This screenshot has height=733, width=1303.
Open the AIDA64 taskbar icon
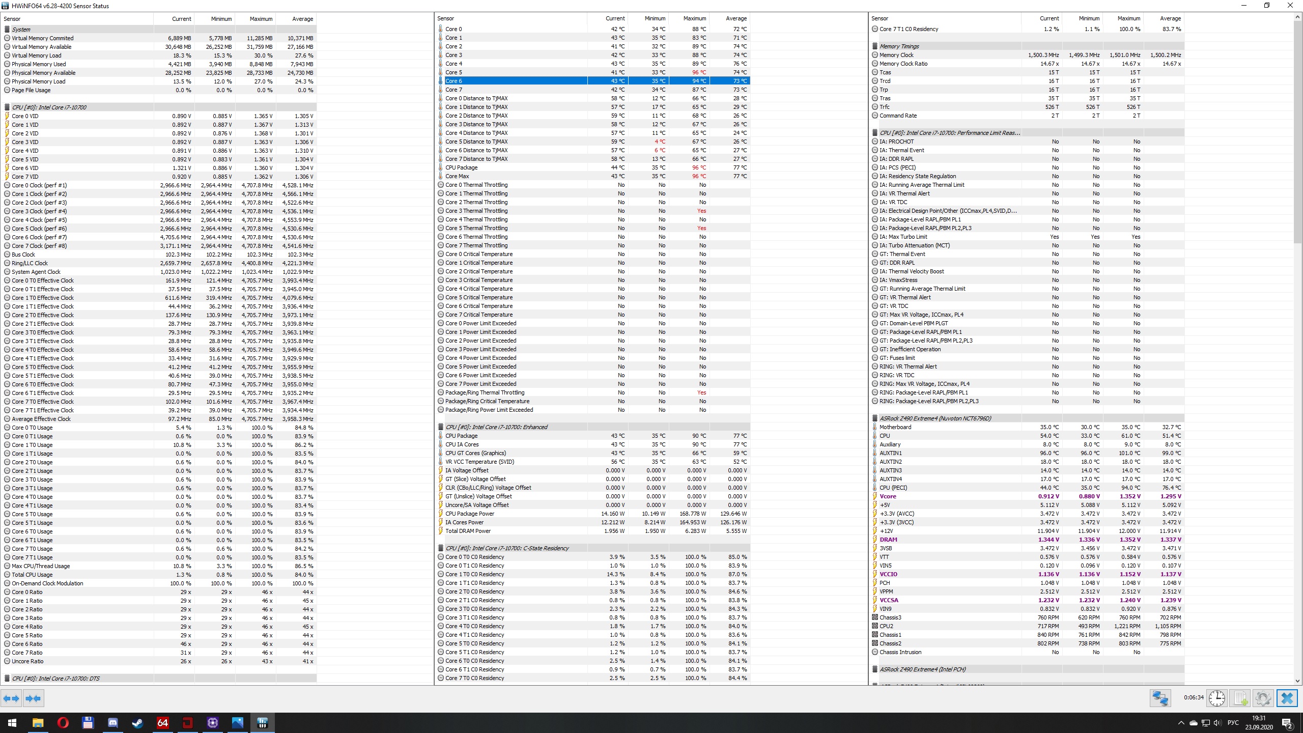coord(162,722)
